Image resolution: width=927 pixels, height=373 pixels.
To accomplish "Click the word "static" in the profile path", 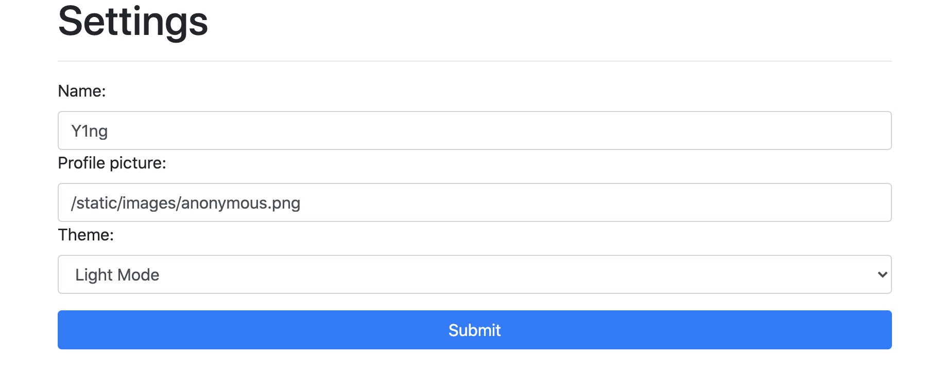I will [x=97, y=203].
